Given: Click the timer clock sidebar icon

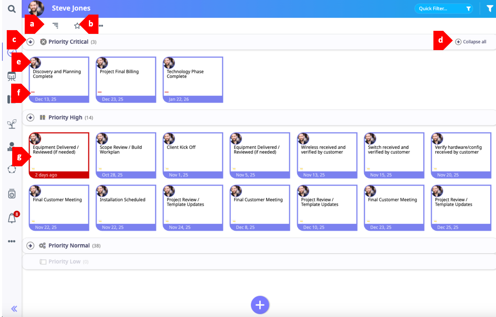Looking at the screenshot, I should point(12,194).
